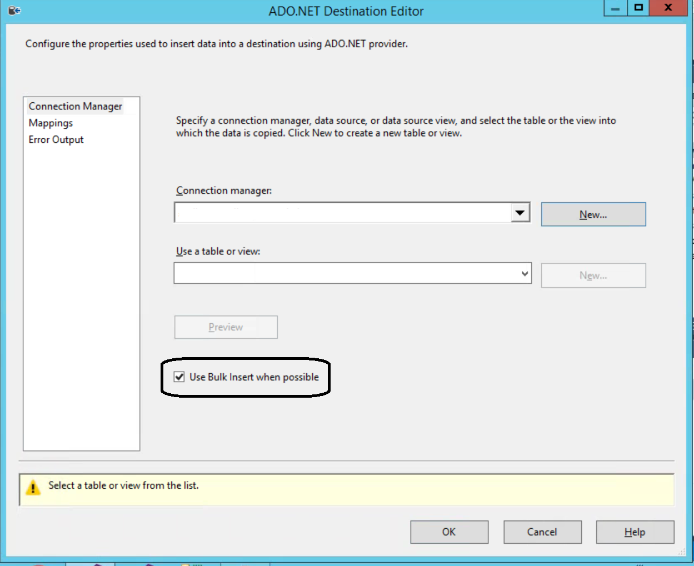Screen dimensions: 694x566
Task: Close the ADO.NET Destination Editor window
Action: click(668, 8)
